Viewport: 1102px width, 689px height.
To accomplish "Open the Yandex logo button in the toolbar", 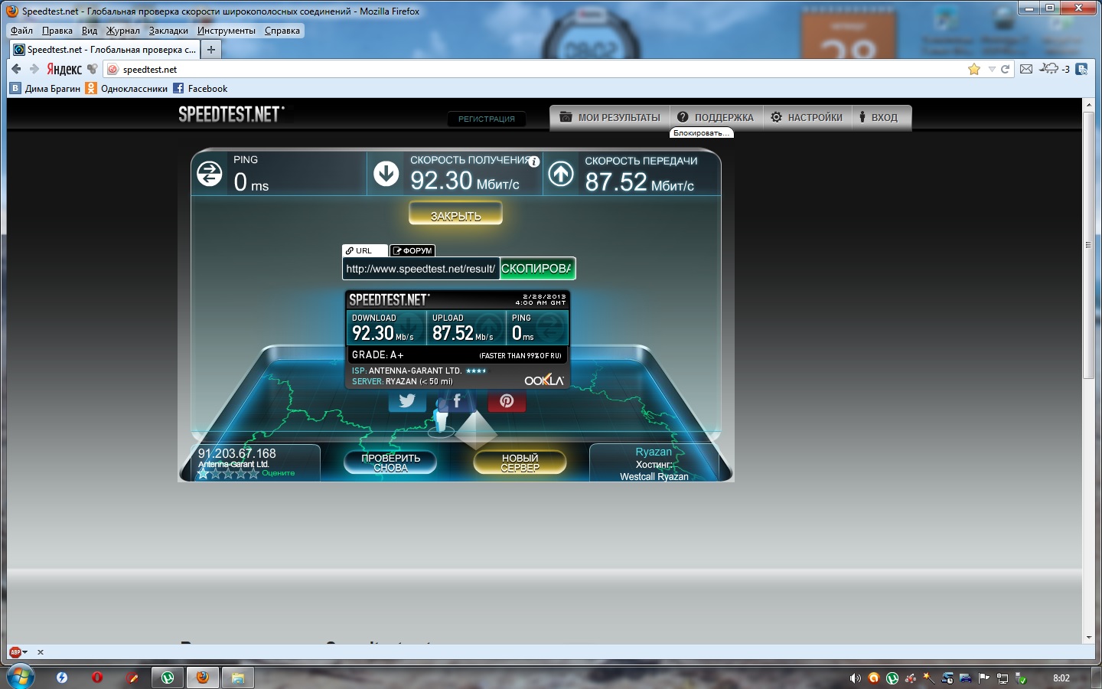I will pyautogui.click(x=64, y=69).
